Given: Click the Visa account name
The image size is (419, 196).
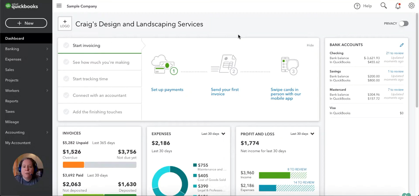Looking at the screenshot, I should pyautogui.click(x=333, y=108).
